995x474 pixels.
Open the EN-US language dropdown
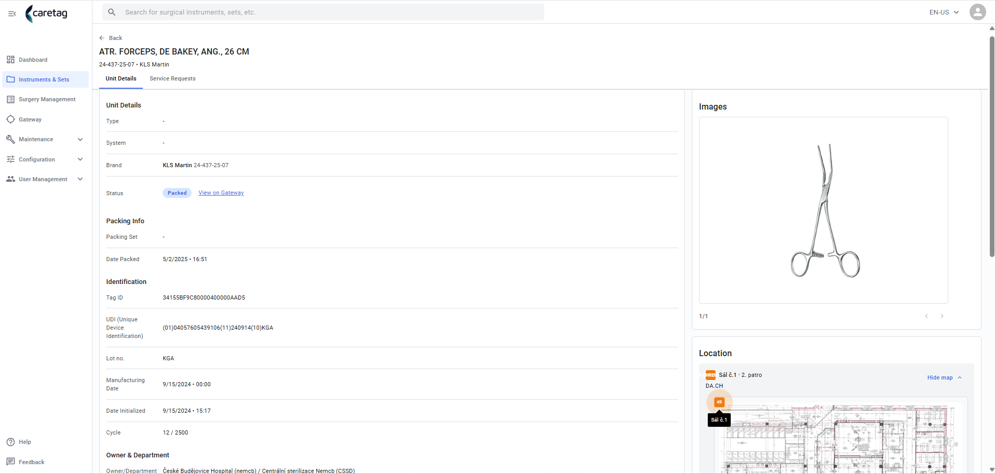pyautogui.click(x=944, y=12)
